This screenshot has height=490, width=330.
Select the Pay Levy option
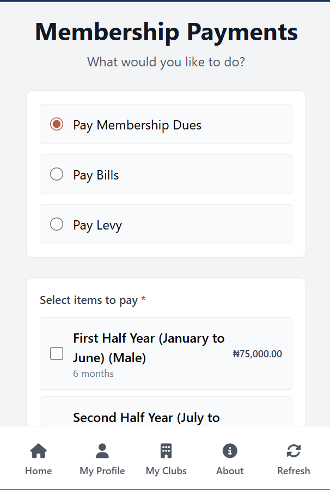56,224
